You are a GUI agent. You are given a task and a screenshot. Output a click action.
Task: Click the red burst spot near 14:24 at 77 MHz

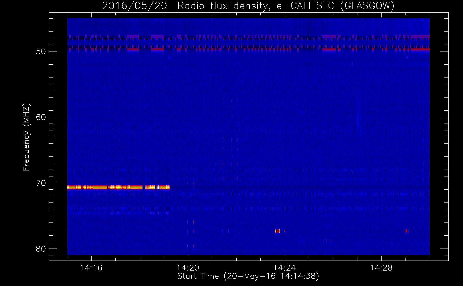pos(277,231)
